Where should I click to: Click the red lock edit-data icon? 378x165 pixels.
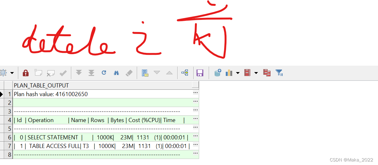[26, 73]
